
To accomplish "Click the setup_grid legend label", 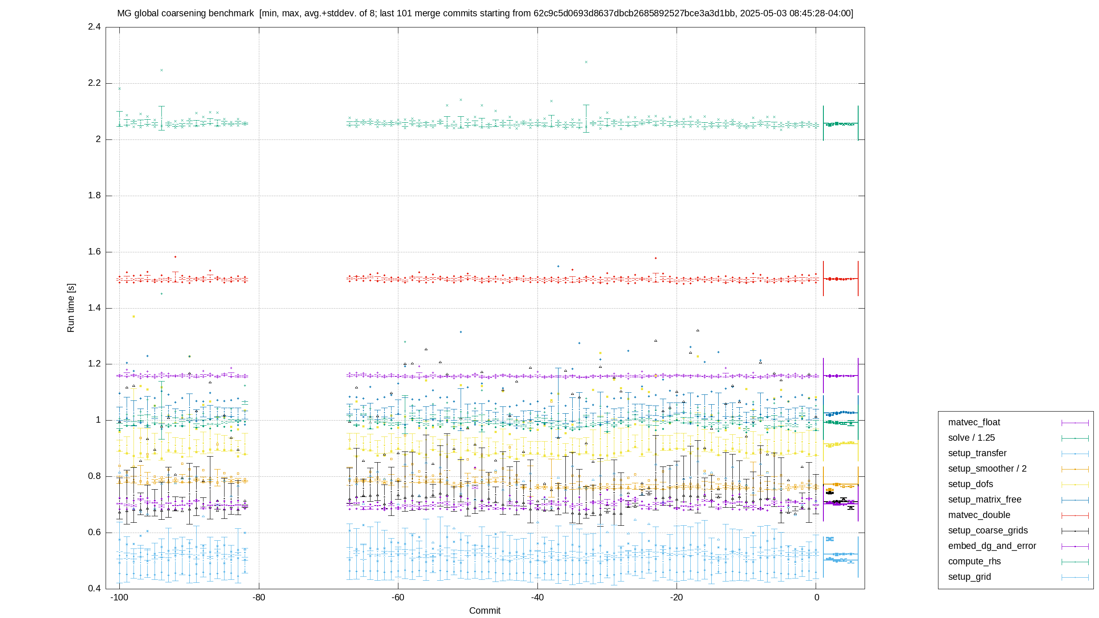I will pyautogui.click(x=969, y=577).
